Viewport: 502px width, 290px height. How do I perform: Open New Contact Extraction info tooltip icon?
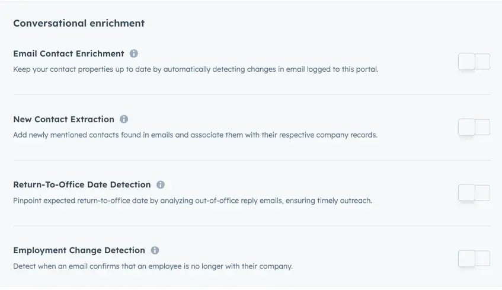click(124, 119)
